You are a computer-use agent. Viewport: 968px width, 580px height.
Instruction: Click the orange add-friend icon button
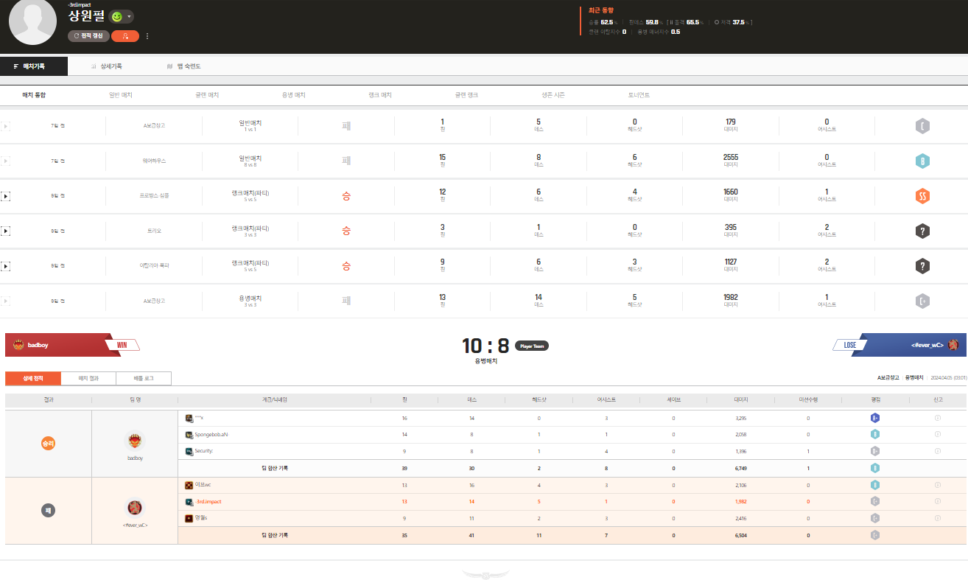[124, 35]
